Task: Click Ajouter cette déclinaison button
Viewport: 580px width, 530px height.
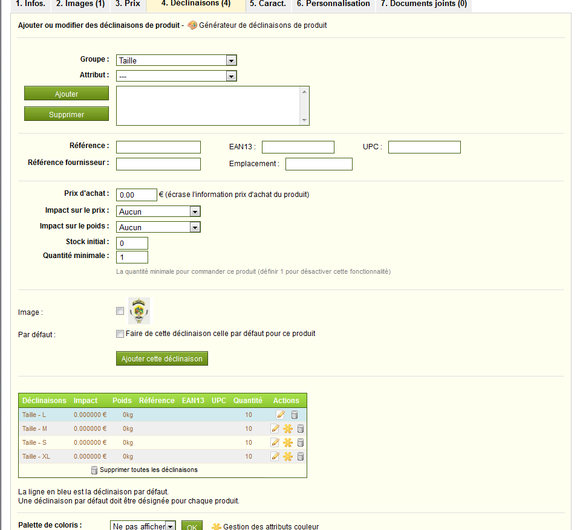Action: pos(162,358)
